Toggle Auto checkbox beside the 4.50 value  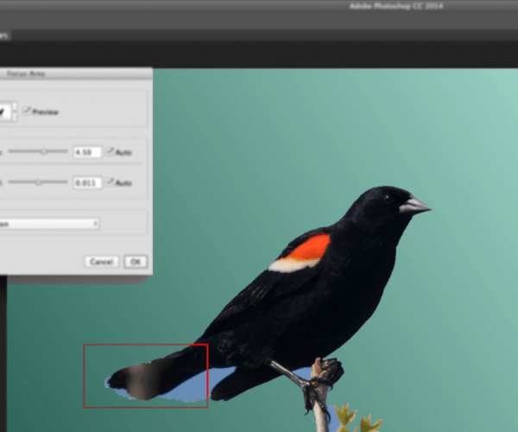[111, 152]
